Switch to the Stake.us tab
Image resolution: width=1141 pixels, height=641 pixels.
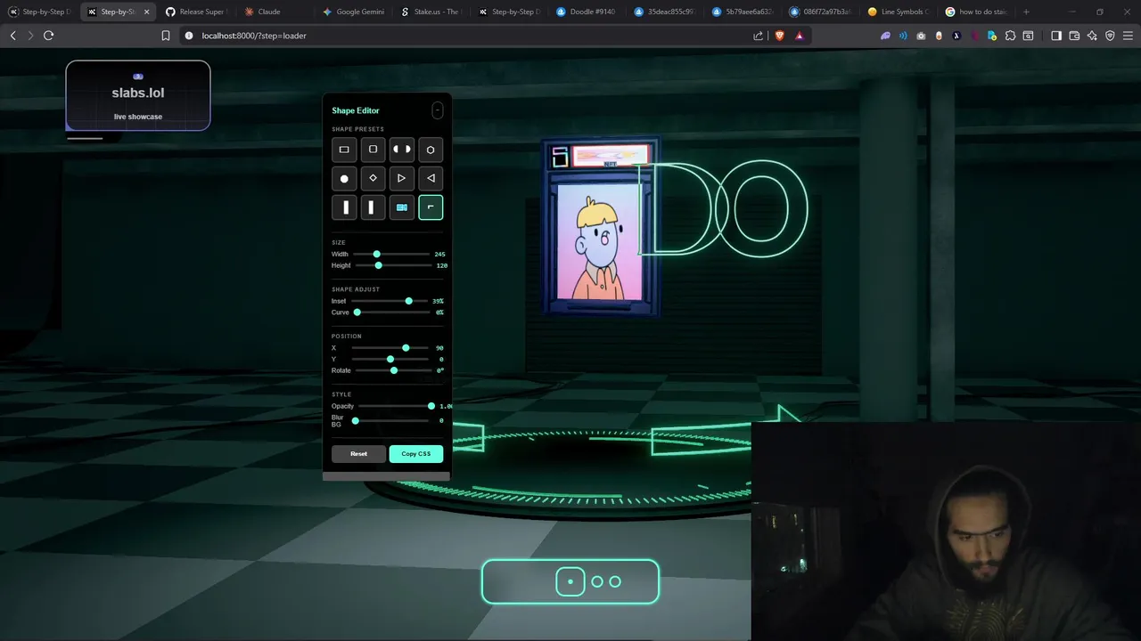click(x=430, y=12)
